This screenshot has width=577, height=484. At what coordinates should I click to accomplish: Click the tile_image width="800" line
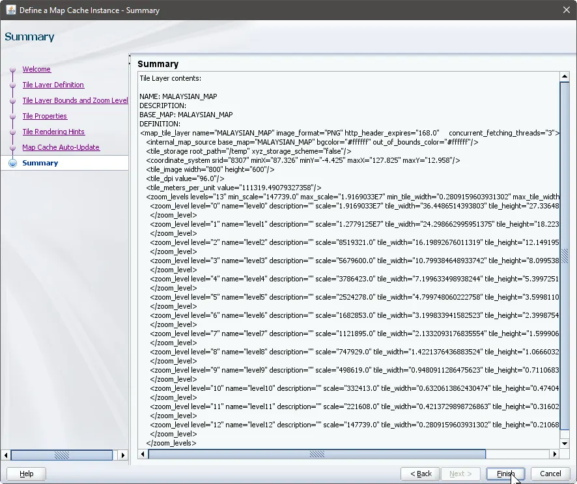[x=210, y=169]
